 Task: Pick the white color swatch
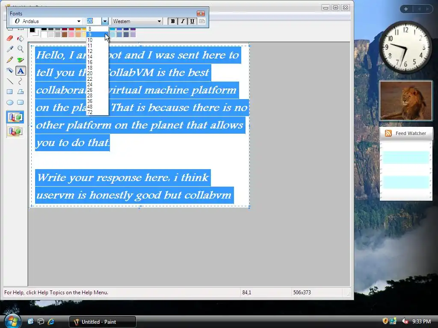click(x=44, y=34)
